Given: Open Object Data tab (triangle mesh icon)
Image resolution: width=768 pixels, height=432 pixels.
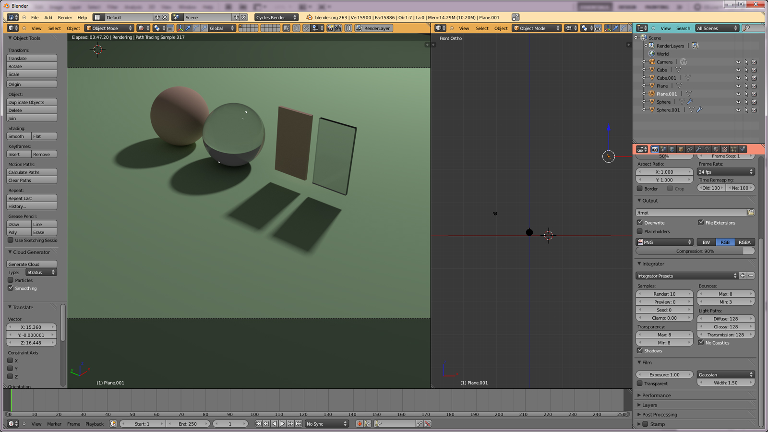Looking at the screenshot, I should [707, 149].
